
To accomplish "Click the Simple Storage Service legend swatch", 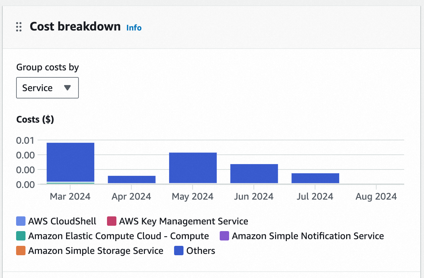I will [21, 251].
